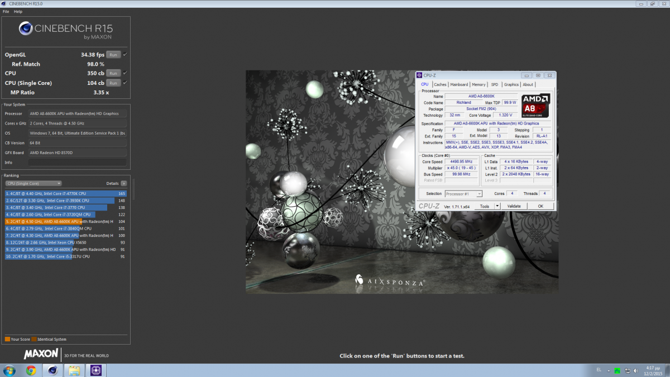This screenshot has width=670, height=377.
Task: Run the OpenGL benchmark
Action: coord(113,55)
